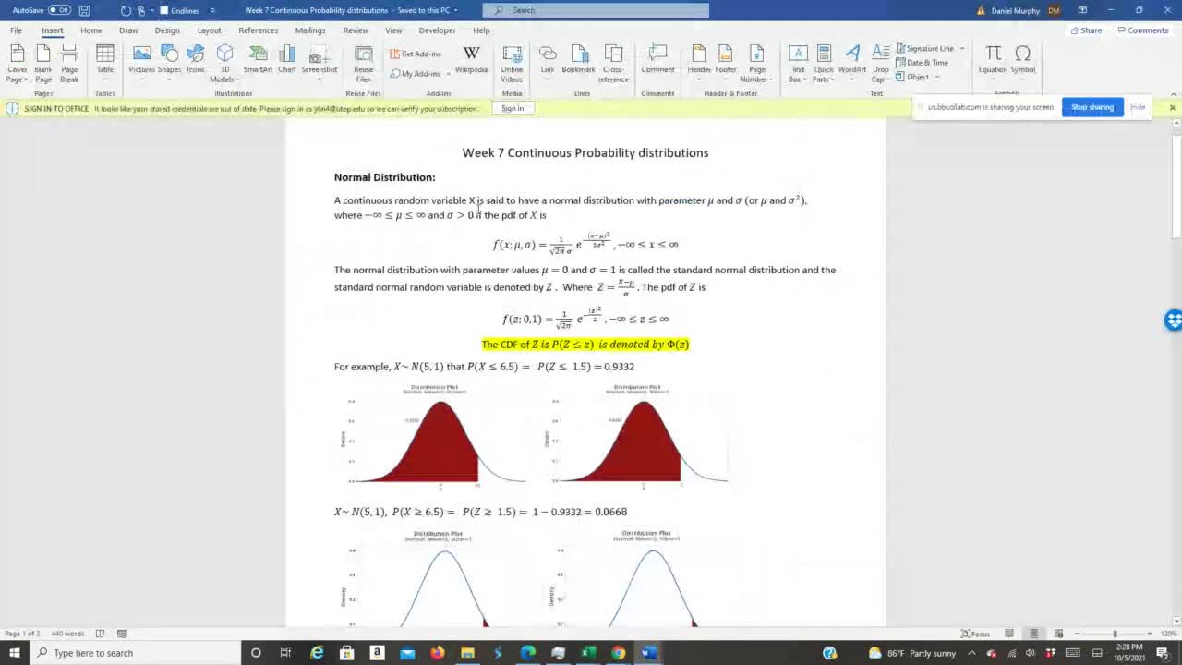The height and width of the screenshot is (665, 1182).
Task: Switch to the Home tab
Action: [90, 30]
